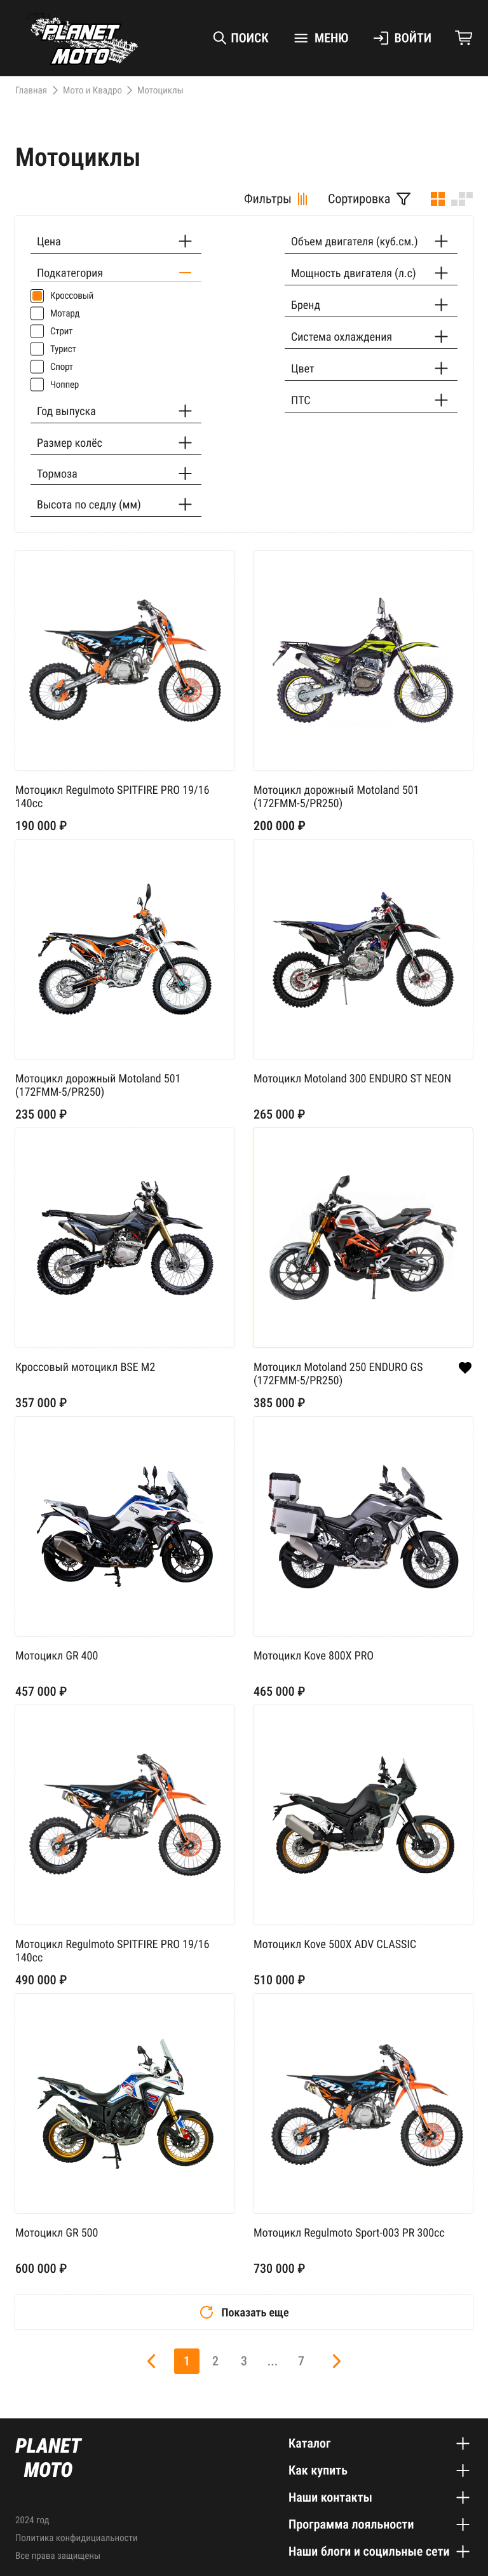This screenshot has height=2576, width=488.
Task: Collapse the Подкатегория filter section
Action: pyautogui.click(x=116, y=272)
